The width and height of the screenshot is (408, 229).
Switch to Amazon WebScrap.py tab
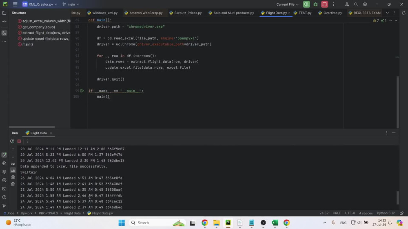[144, 13]
